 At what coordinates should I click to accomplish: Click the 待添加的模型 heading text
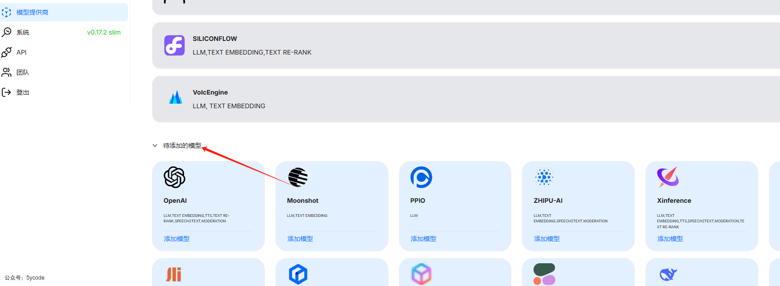[182, 146]
